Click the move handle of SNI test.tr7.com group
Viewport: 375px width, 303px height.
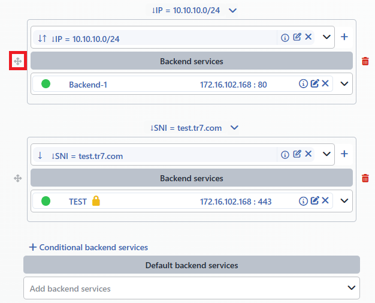18,178
